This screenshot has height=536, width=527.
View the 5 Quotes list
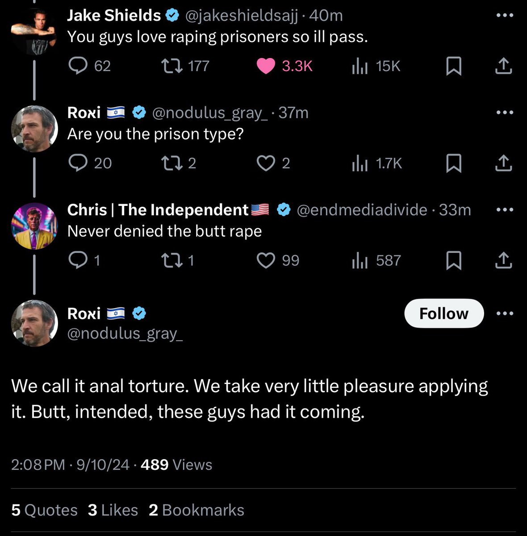pyautogui.click(x=44, y=510)
